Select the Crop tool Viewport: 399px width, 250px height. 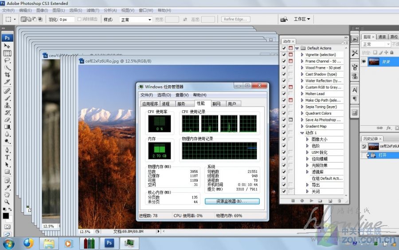(x=7, y=75)
